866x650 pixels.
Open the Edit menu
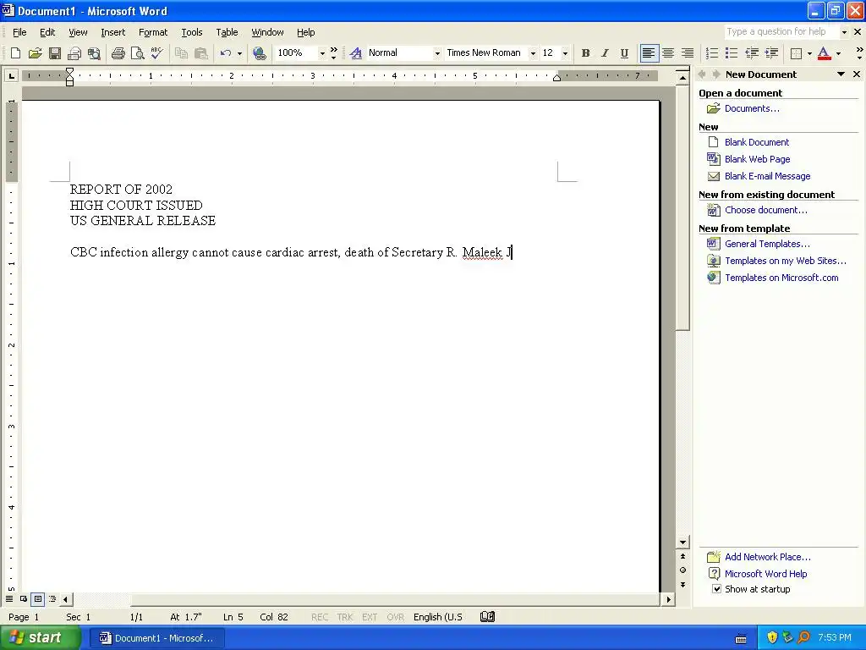coord(47,32)
